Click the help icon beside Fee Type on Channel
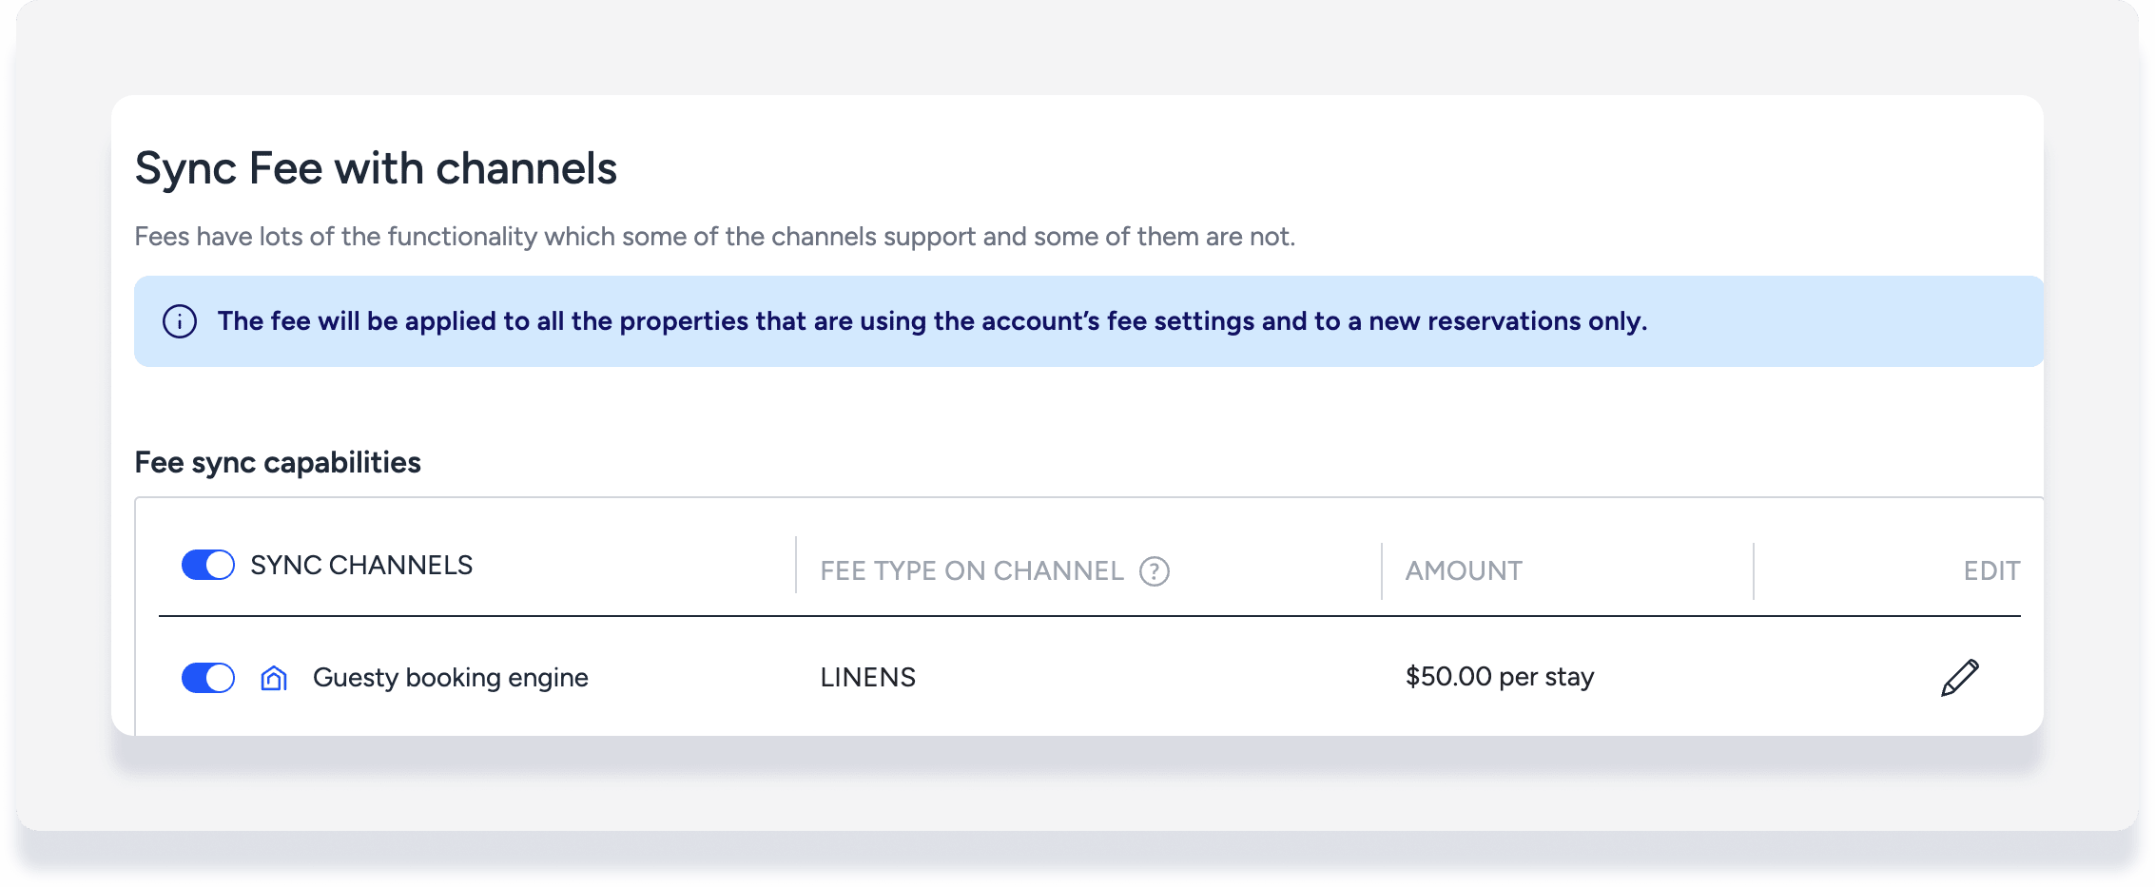Screen dimensions: 2155x887 click(x=1155, y=571)
